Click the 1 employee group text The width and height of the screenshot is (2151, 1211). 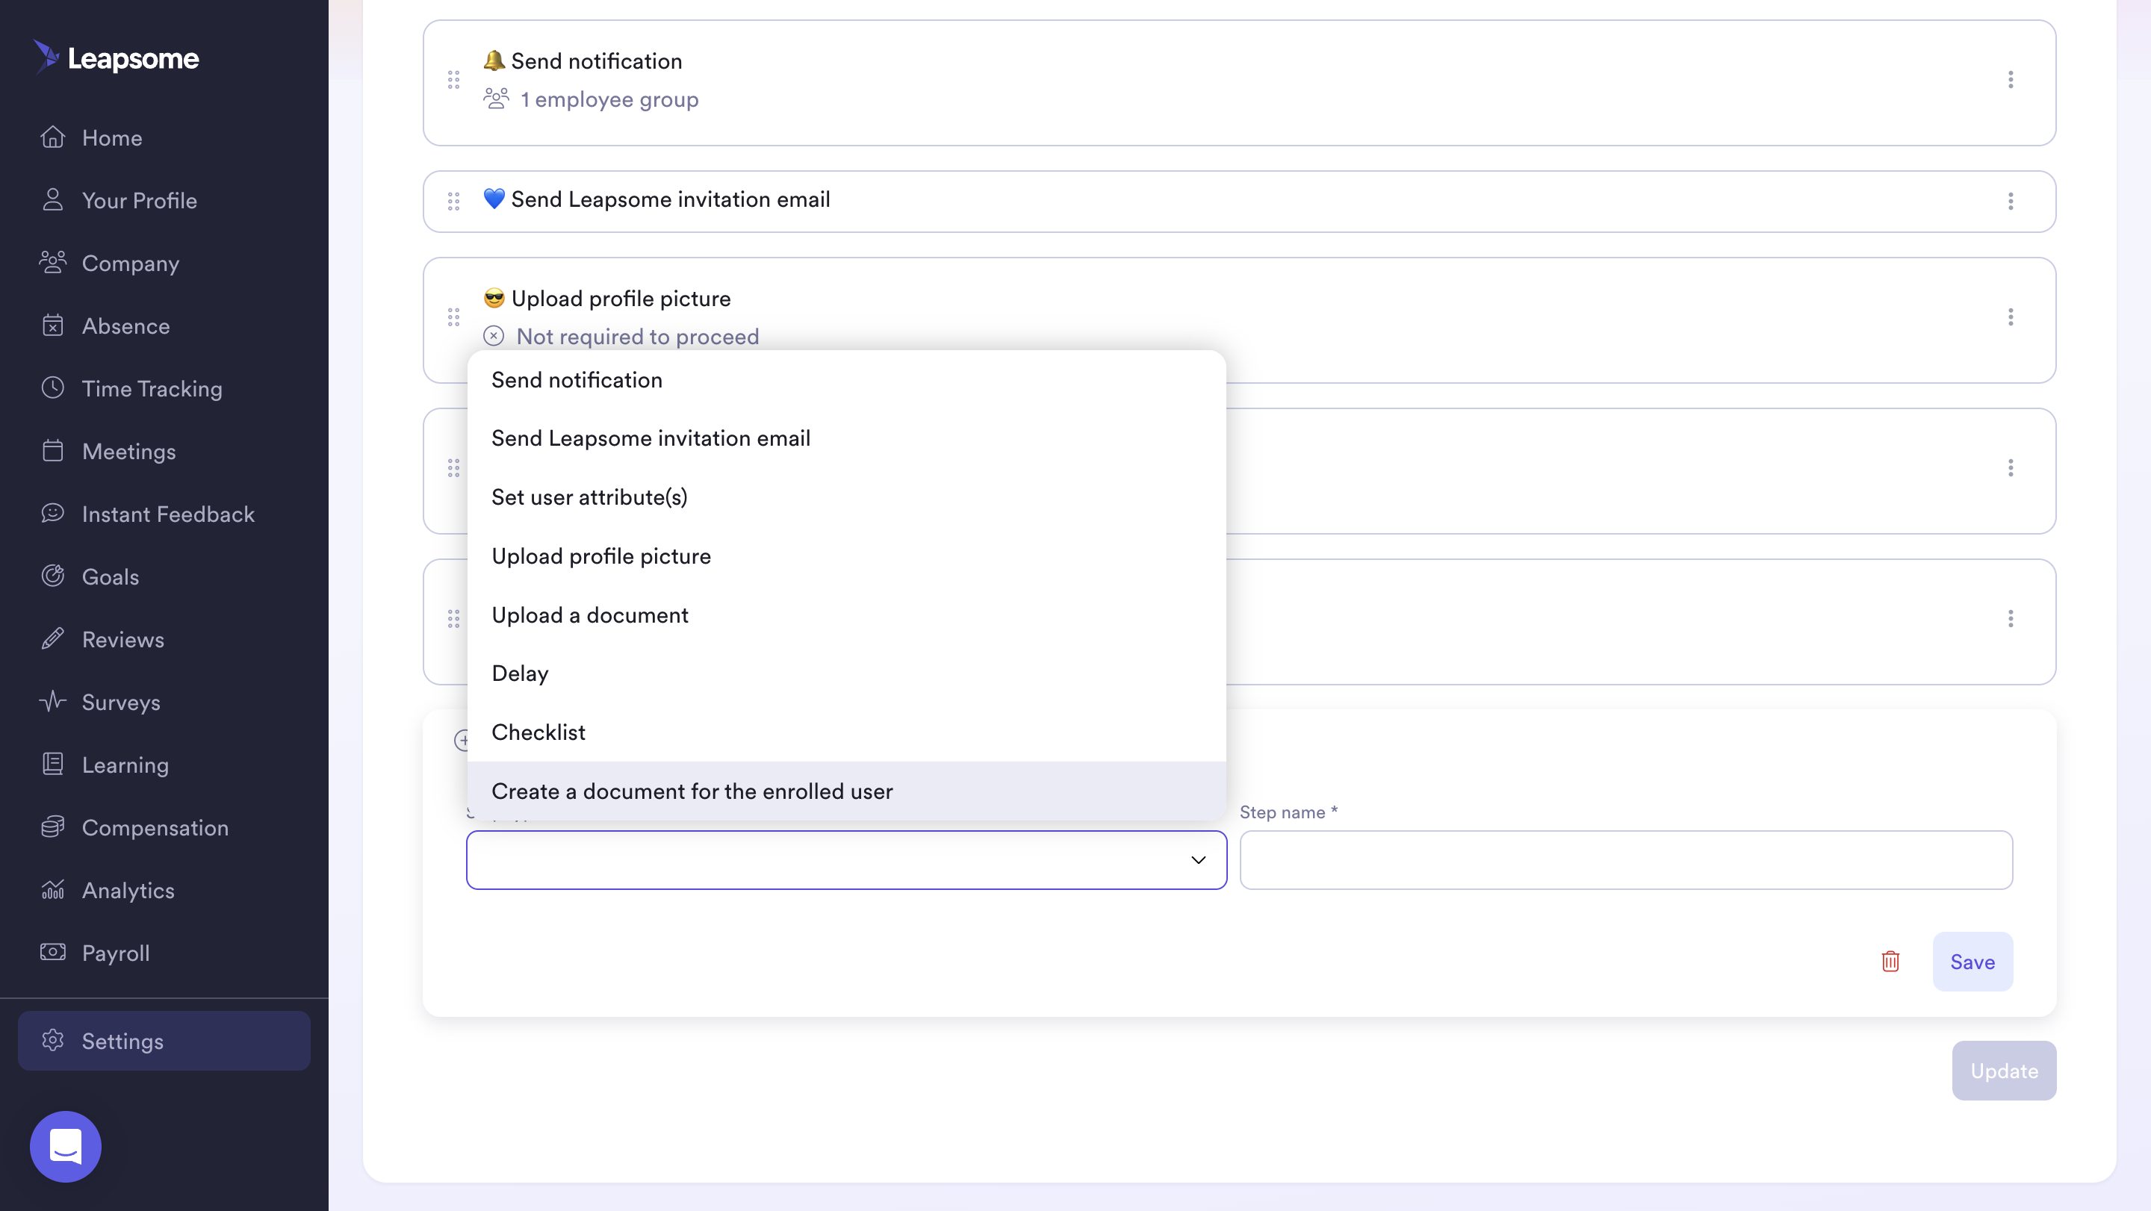(609, 99)
